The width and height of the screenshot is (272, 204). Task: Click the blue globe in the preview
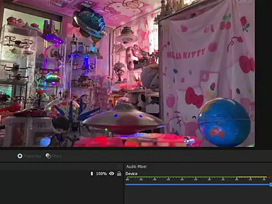(224, 122)
